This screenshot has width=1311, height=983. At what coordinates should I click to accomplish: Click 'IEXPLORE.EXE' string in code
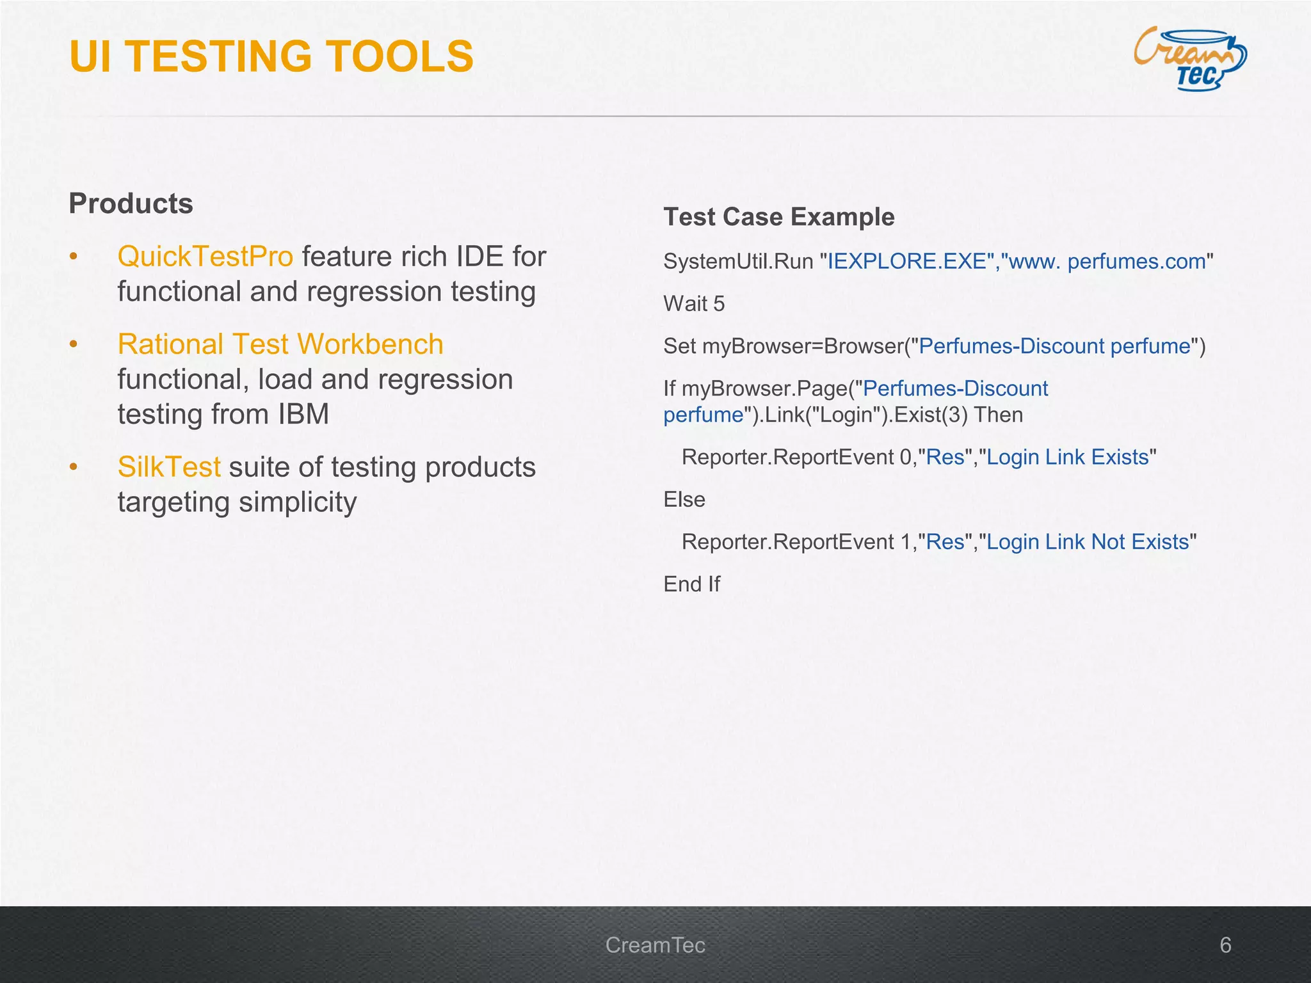(907, 262)
